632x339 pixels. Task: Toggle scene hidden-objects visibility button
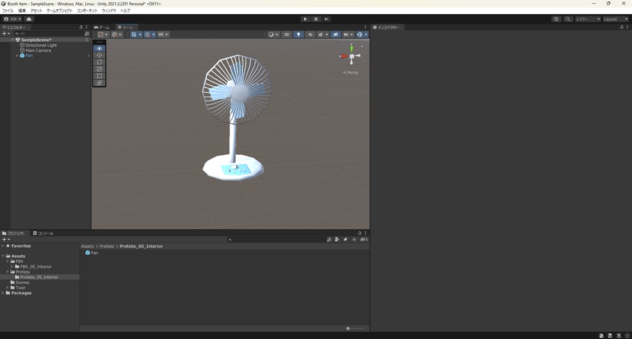[335, 35]
